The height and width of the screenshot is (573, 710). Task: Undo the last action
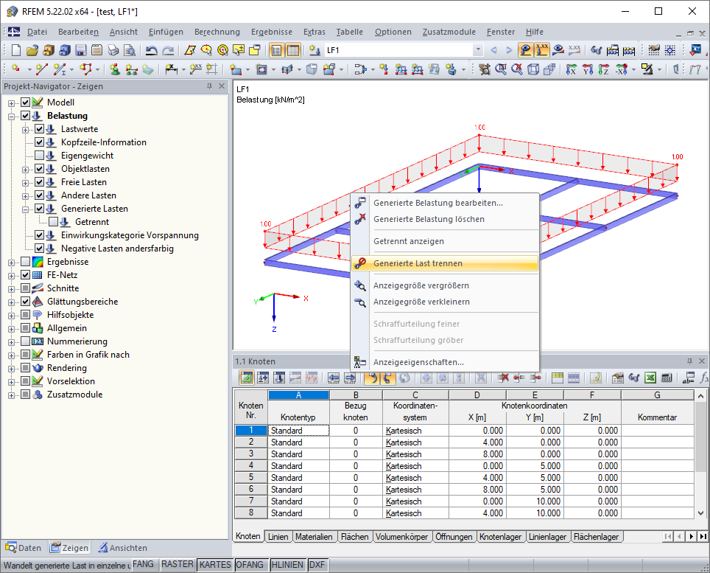[x=151, y=50]
